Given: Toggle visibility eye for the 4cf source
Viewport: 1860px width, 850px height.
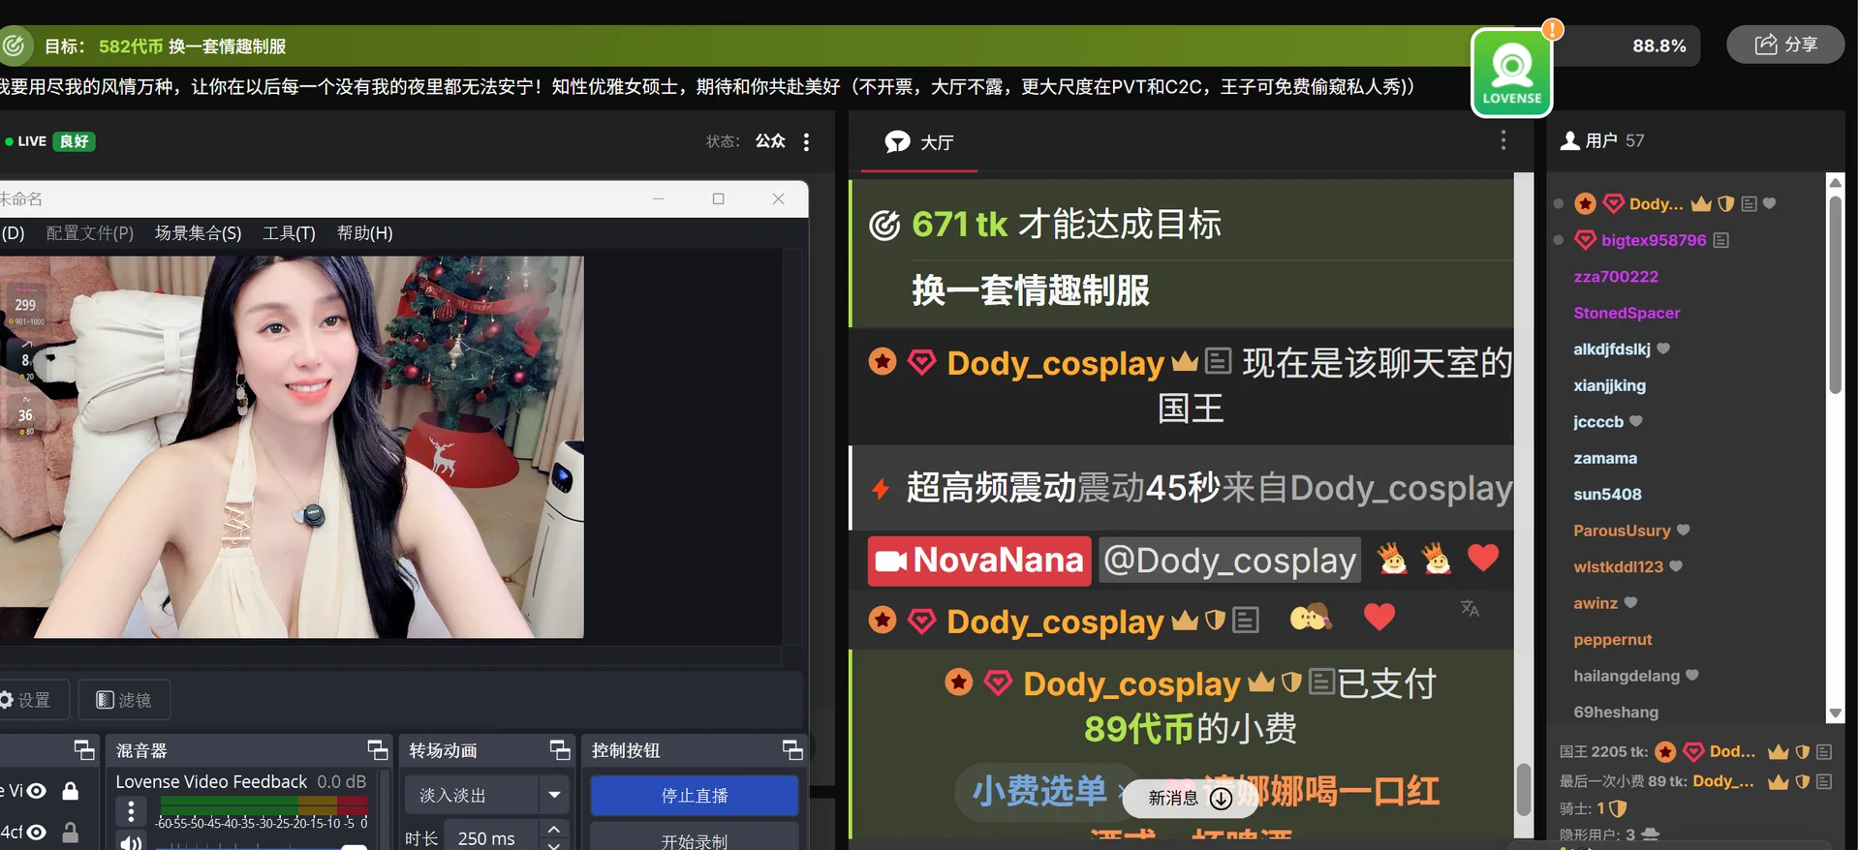Looking at the screenshot, I should pyautogui.click(x=37, y=832).
